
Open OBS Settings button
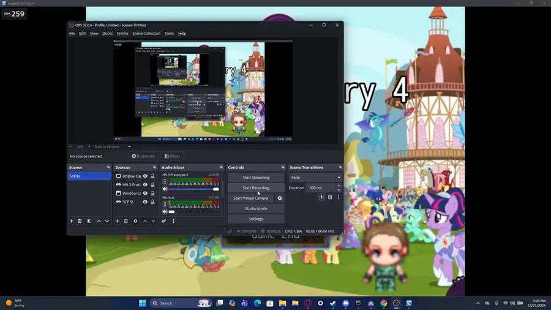[256, 219]
